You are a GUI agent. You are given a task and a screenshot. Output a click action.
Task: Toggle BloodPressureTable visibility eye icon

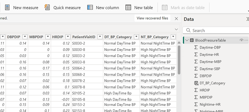coord(241,40)
